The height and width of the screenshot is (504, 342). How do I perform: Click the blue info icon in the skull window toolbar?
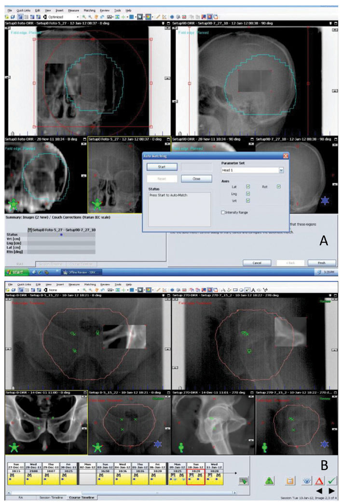coord(172,17)
